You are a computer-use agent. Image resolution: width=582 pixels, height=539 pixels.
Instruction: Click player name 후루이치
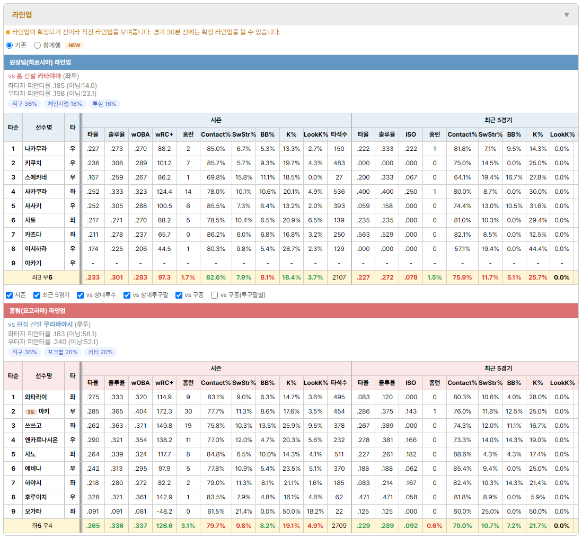(x=36, y=497)
